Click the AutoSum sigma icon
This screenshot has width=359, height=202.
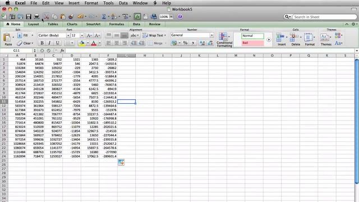point(103,16)
